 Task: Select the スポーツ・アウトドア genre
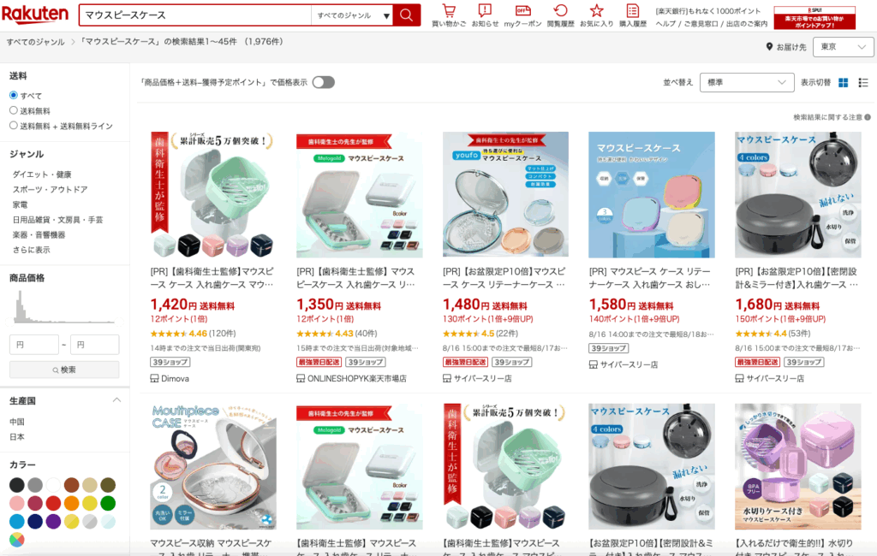[x=51, y=189]
